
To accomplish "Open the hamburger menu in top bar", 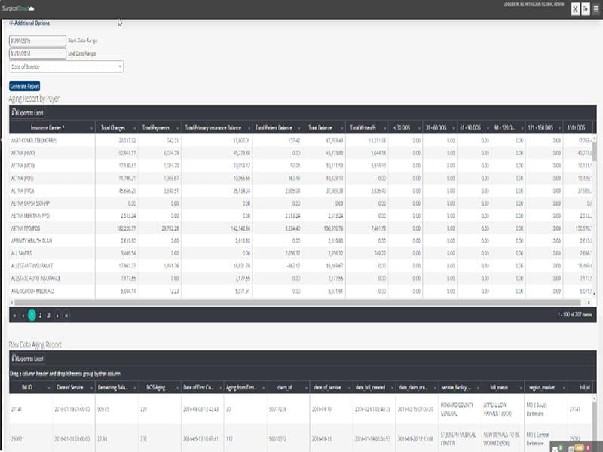I will [x=595, y=9].
